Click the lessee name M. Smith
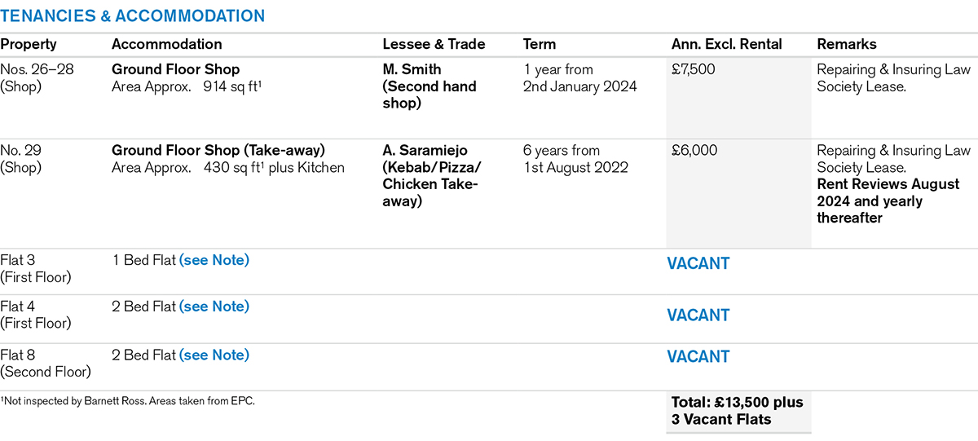 coord(412,69)
